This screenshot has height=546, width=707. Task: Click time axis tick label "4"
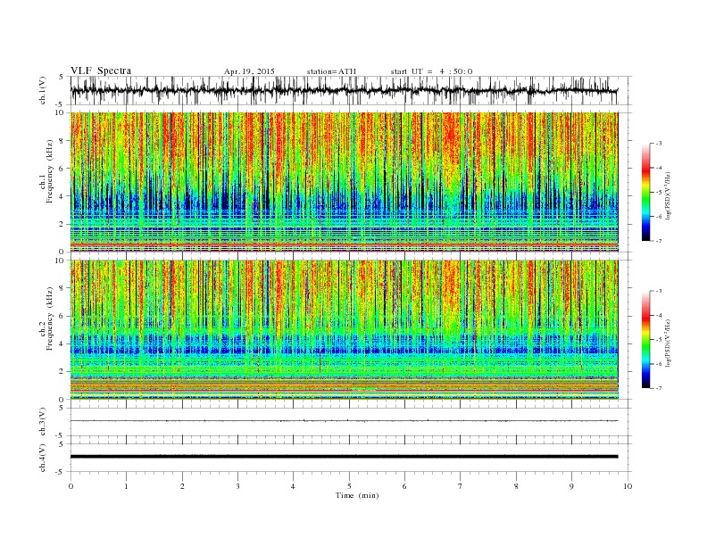tap(293, 486)
